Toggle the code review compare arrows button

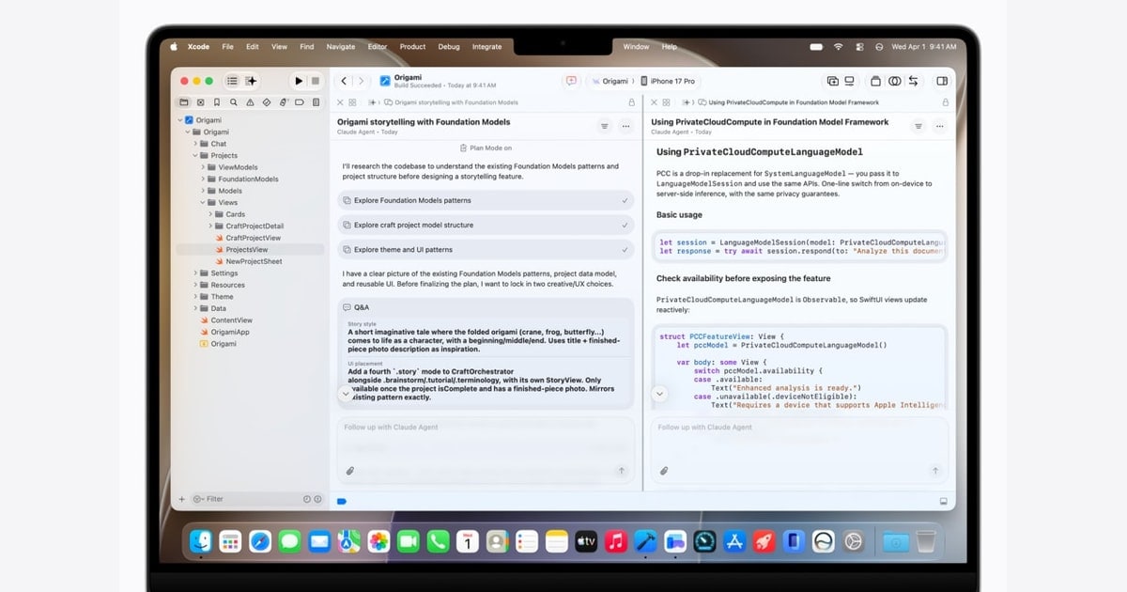[x=913, y=81]
